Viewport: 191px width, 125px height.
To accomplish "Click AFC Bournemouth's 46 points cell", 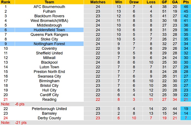I will pos(185,7).
